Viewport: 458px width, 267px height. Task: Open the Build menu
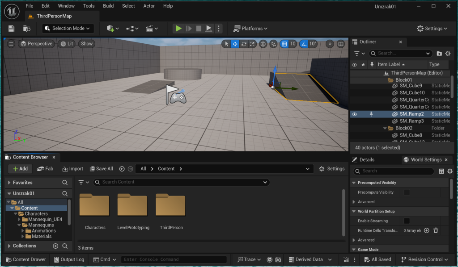(x=108, y=6)
